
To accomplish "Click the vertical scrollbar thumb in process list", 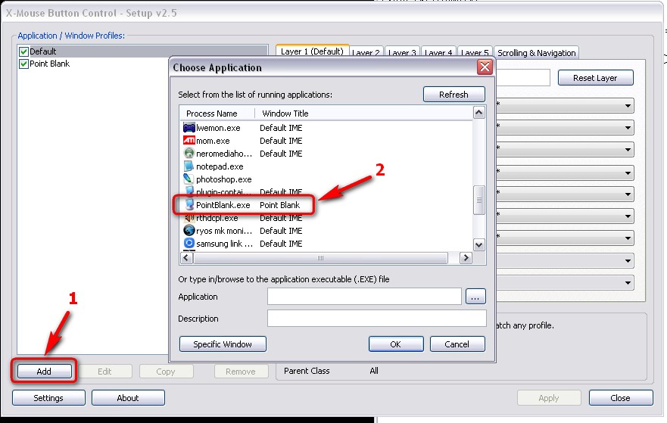I will tap(479, 201).
